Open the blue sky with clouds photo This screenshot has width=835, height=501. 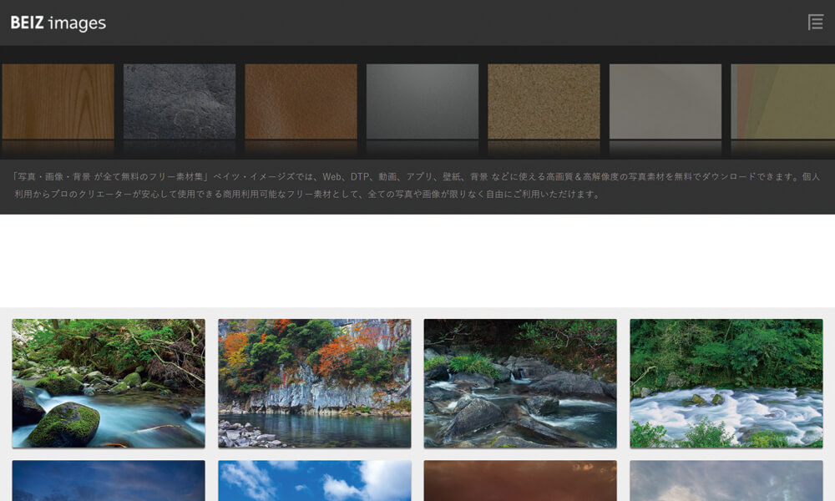point(315,481)
